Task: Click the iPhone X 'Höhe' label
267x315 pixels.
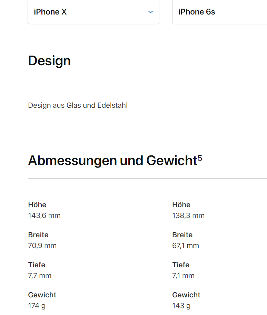Action: [37, 205]
